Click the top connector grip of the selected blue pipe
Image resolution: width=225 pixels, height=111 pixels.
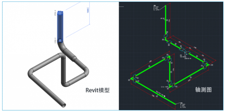pos(60,13)
